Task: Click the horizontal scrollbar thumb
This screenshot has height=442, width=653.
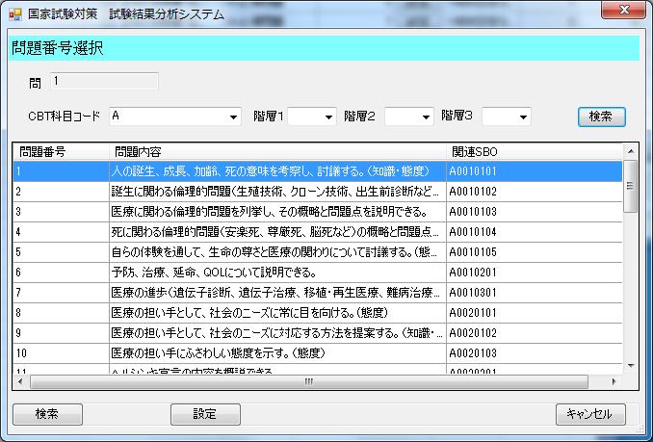Action: pyautogui.click(x=308, y=381)
